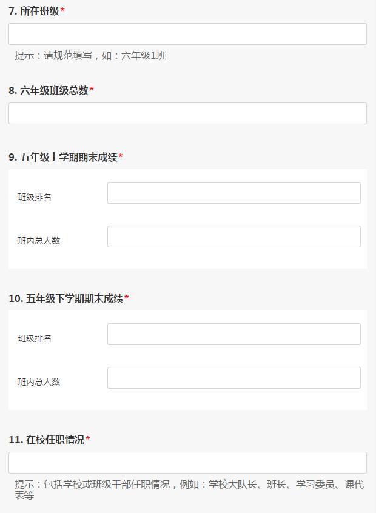
Task: Focus the 六年级班级总数 input box
Action: (187, 113)
